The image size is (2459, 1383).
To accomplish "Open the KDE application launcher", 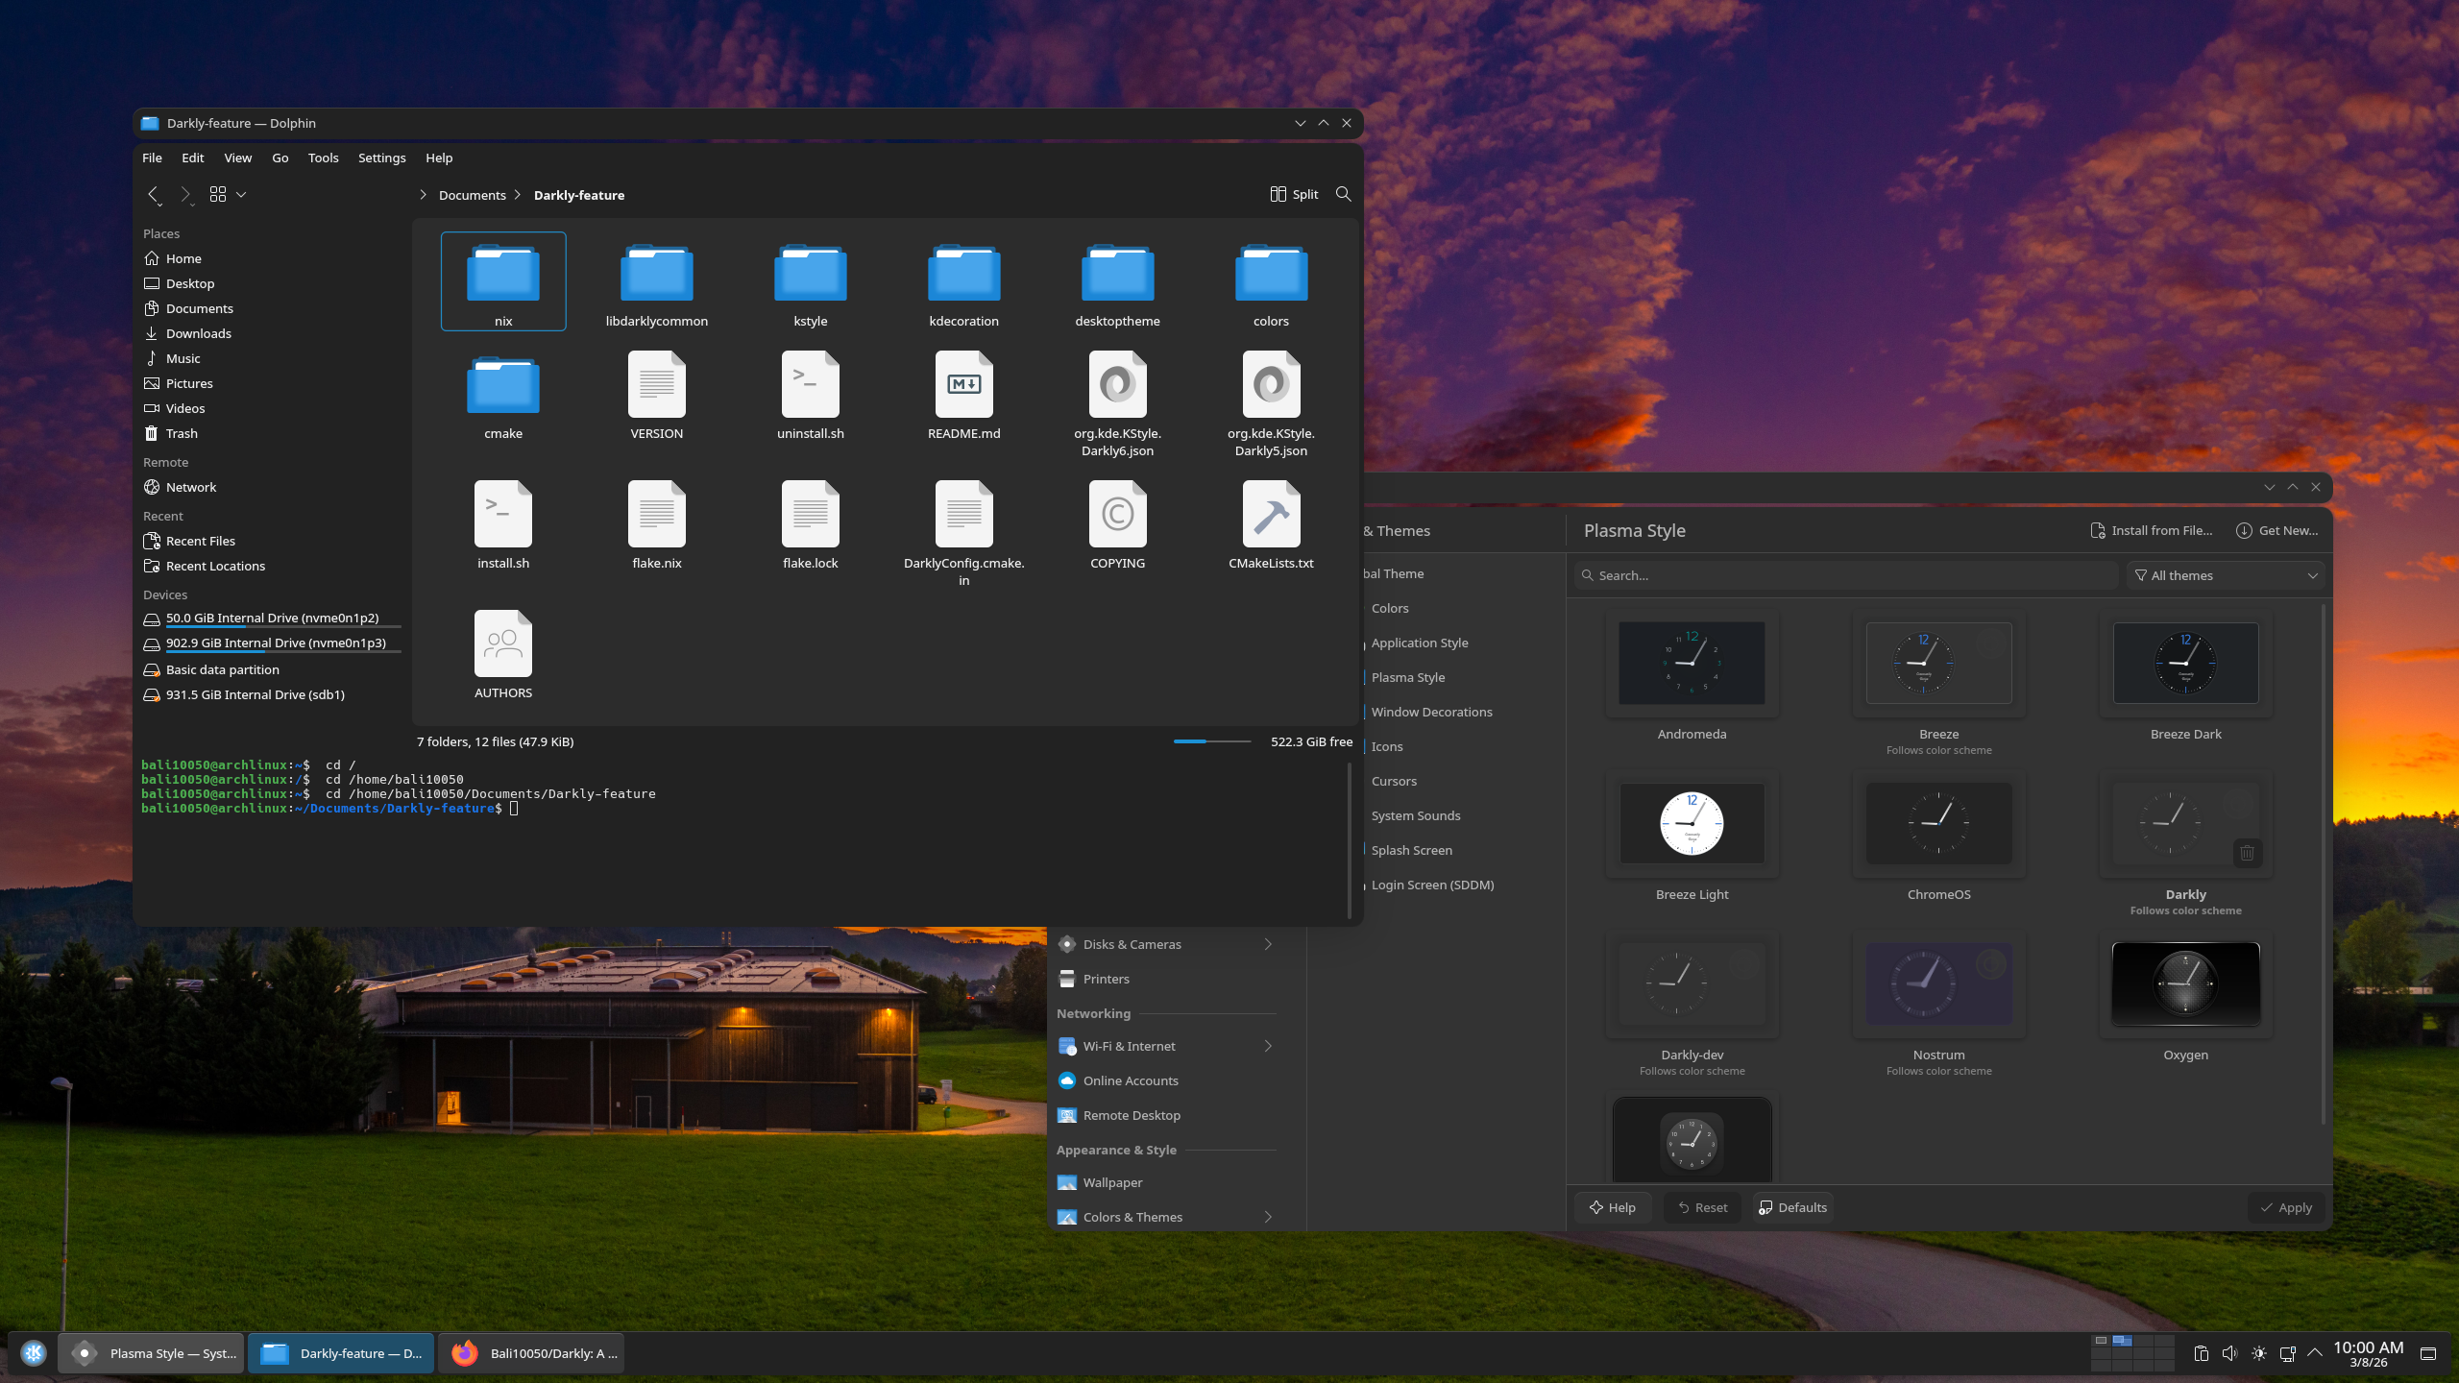I will click(x=34, y=1353).
